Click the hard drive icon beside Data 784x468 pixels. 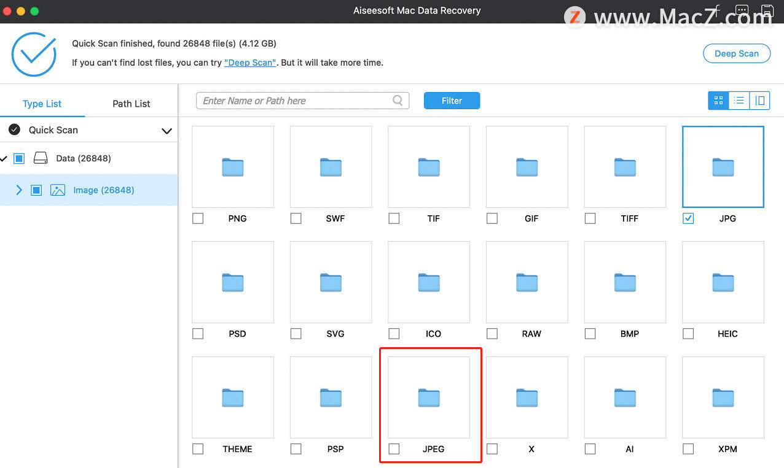(x=41, y=158)
